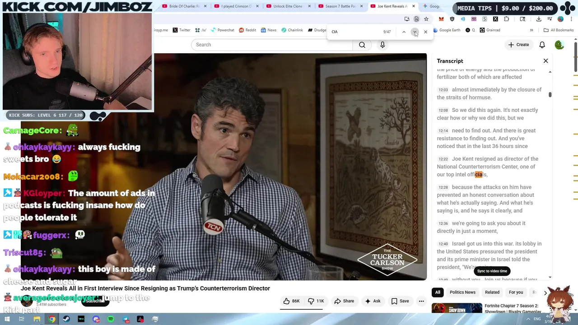
Task: Select the Related chip
Action: (492, 292)
